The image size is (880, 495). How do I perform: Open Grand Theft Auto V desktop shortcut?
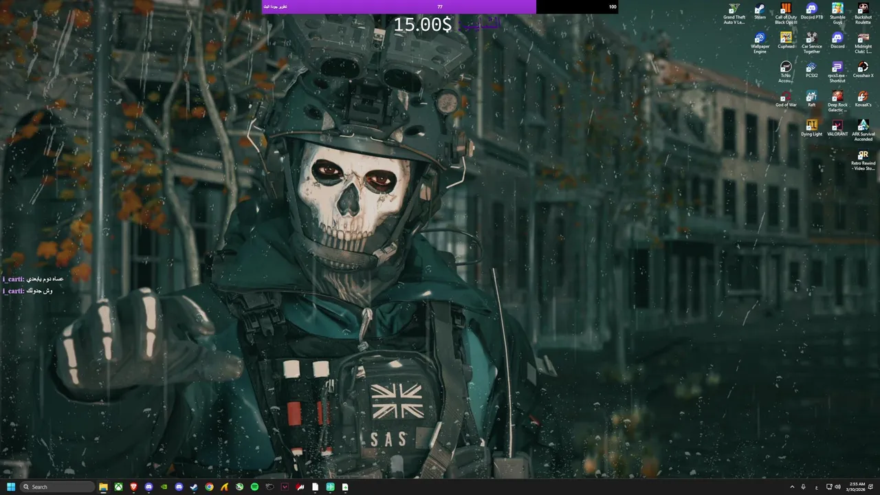(734, 14)
